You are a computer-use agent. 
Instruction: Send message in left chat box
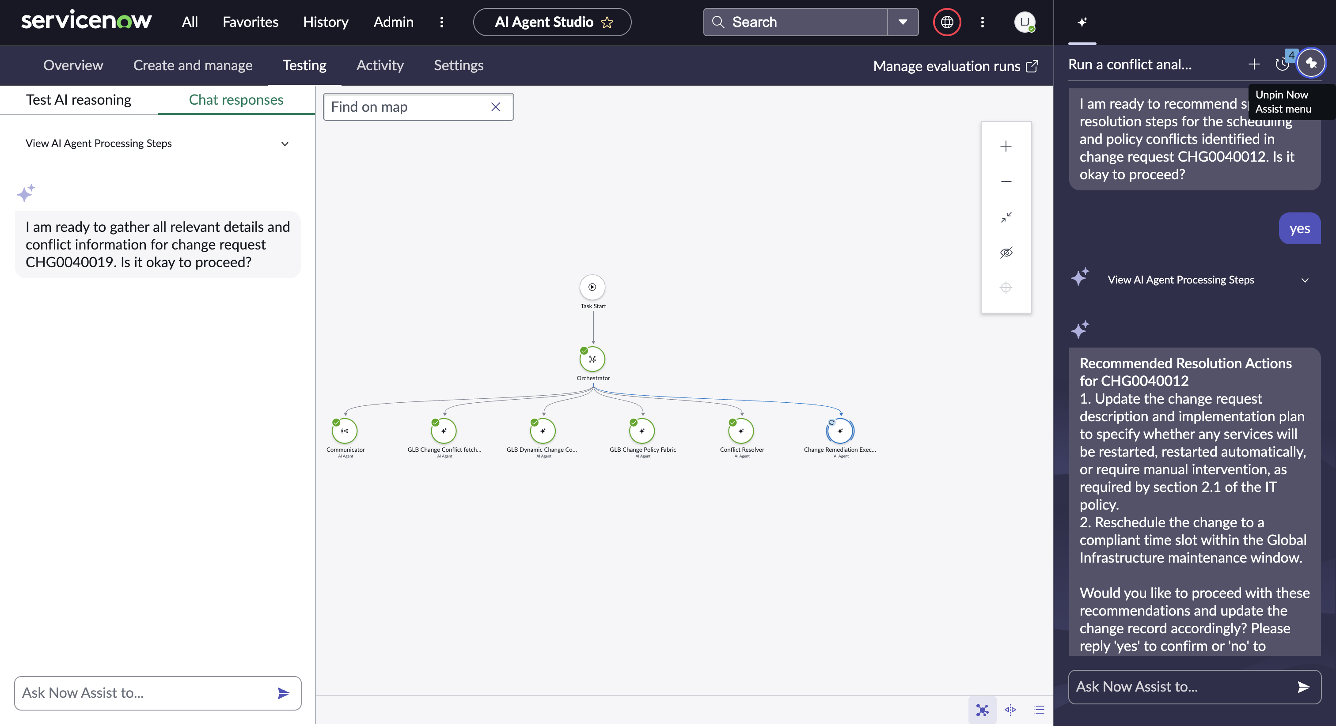point(283,693)
